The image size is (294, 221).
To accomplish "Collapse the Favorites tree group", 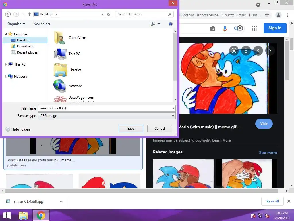I will (6, 34).
